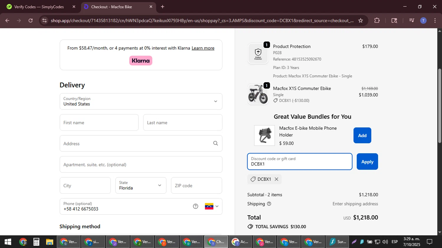
Task: Open the Surfshark 'Sur...' taskbar app
Action: point(337,242)
